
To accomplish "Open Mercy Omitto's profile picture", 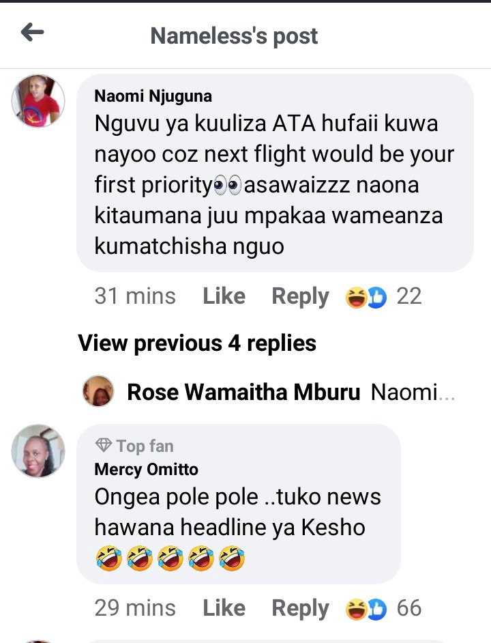I will pyautogui.click(x=38, y=451).
